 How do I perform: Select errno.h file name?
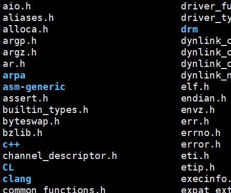tap(201, 133)
